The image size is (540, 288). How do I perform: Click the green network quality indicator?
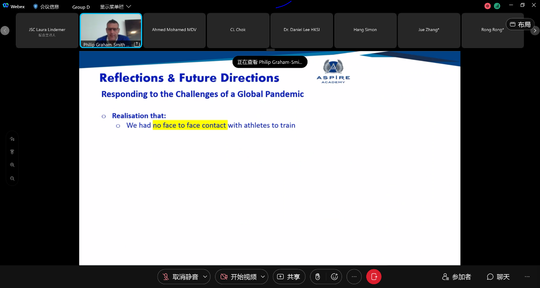[x=497, y=6]
